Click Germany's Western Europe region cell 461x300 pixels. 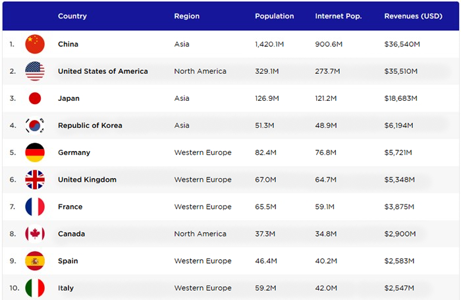click(202, 152)
